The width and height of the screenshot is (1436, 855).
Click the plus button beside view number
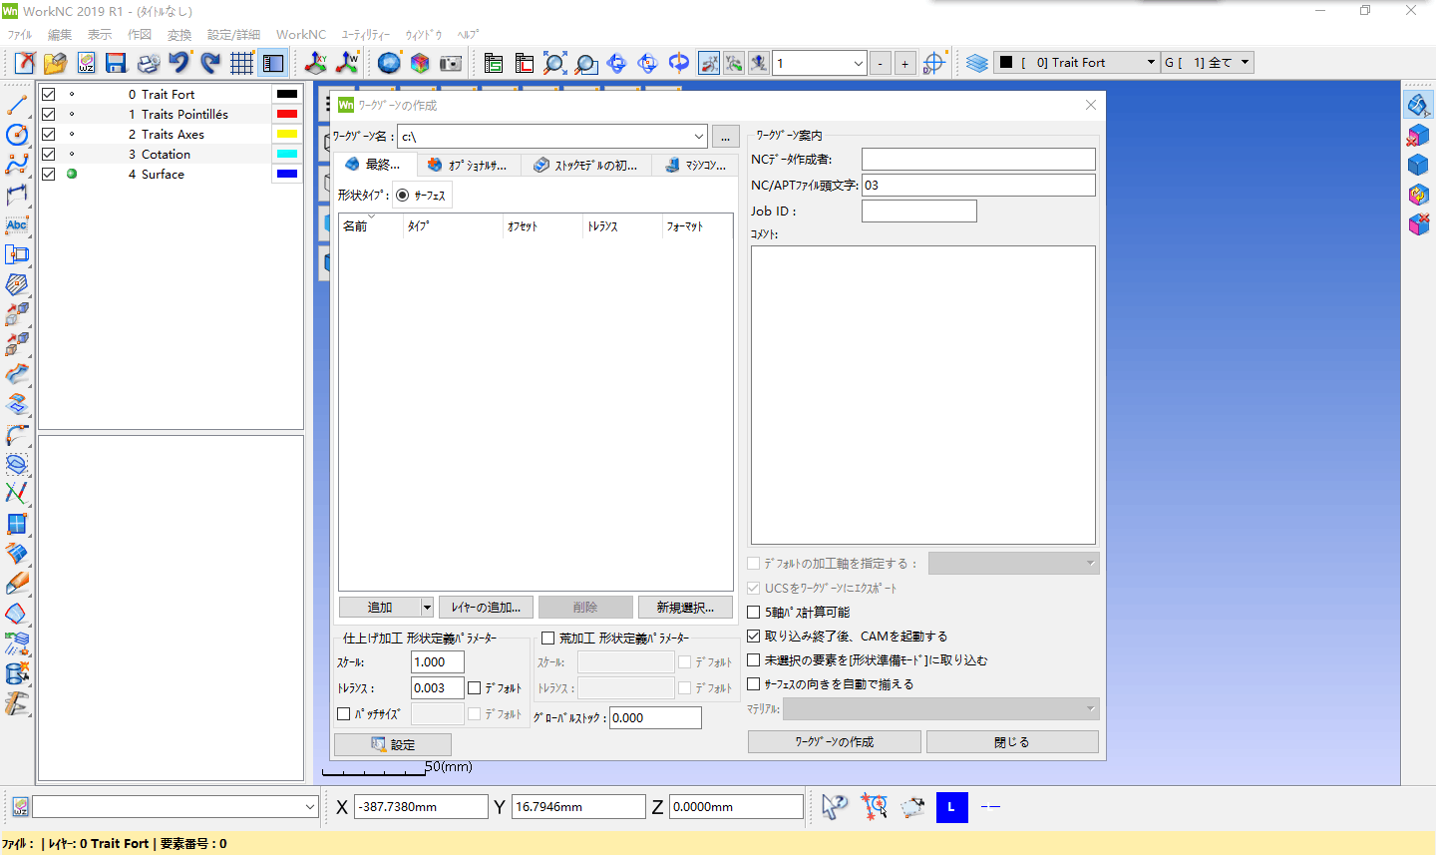point(905,64)
